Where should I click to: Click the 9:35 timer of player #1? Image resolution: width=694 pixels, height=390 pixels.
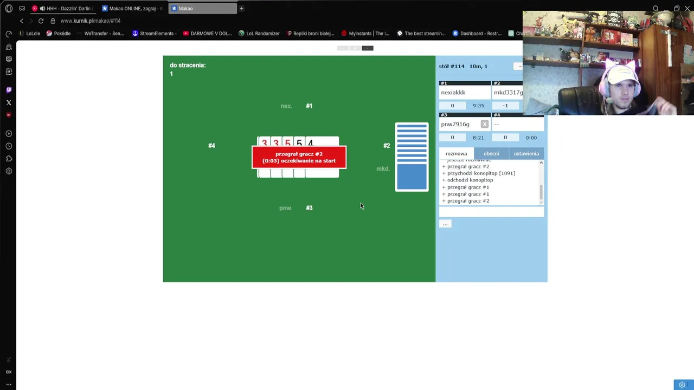point(478,106)
